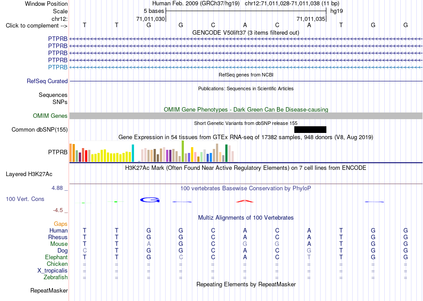This screenshot has width=423, height=301.
Task: Click the faded C in Dog row
Action: click(85, 251)
